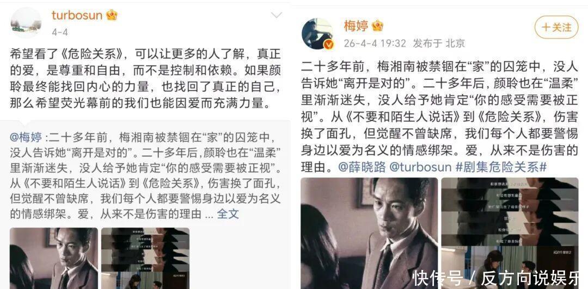Expand the full text via 全文
588x289 pixels.
pyautogui.click(x=228, y=213)
